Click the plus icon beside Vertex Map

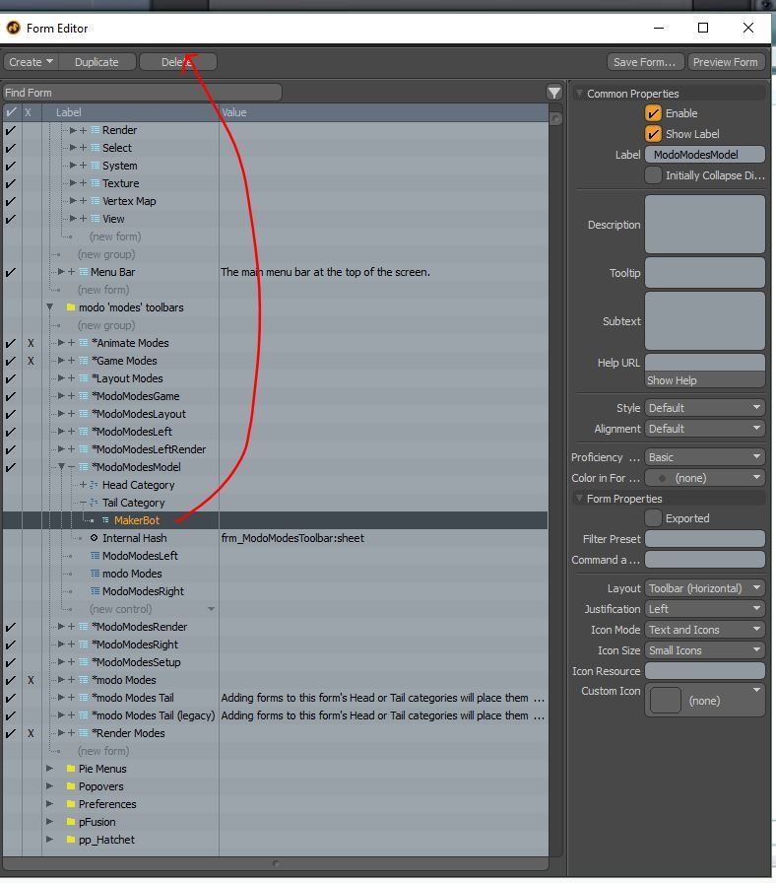tap(84, 201)
